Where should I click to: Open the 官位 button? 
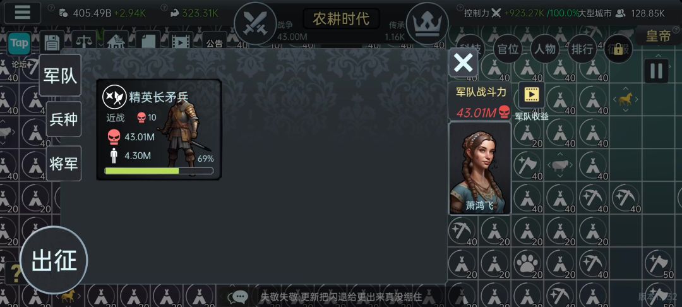tap(508, 49)
